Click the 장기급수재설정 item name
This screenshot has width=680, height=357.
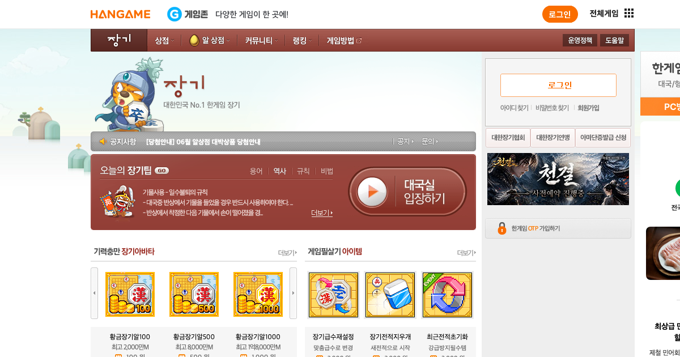pyautogui.click(x=333, y=337)
